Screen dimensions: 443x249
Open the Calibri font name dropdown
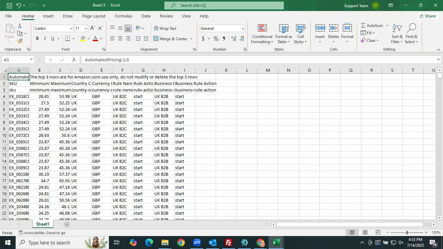pos(71,29)
